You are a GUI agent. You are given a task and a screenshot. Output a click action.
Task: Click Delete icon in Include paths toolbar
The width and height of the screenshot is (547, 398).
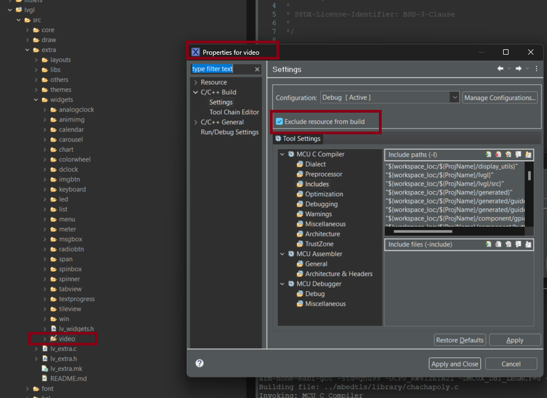[x=498, y=155]
